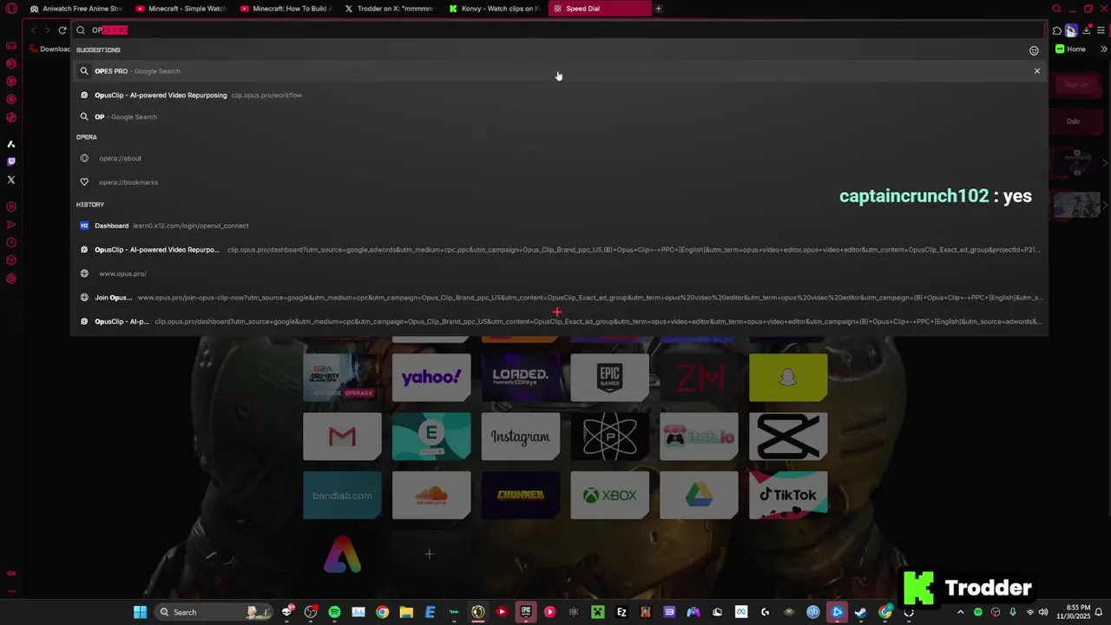Reload the page with the refresh icon

62,30
